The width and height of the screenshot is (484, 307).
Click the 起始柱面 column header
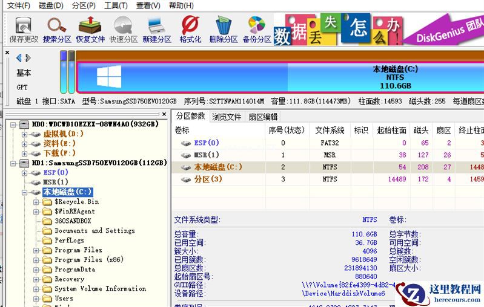[x=391, y=131]
